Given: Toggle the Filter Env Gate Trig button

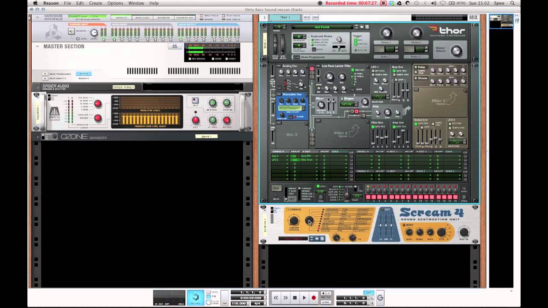Looking at the screenshot, I should (374, 127).
